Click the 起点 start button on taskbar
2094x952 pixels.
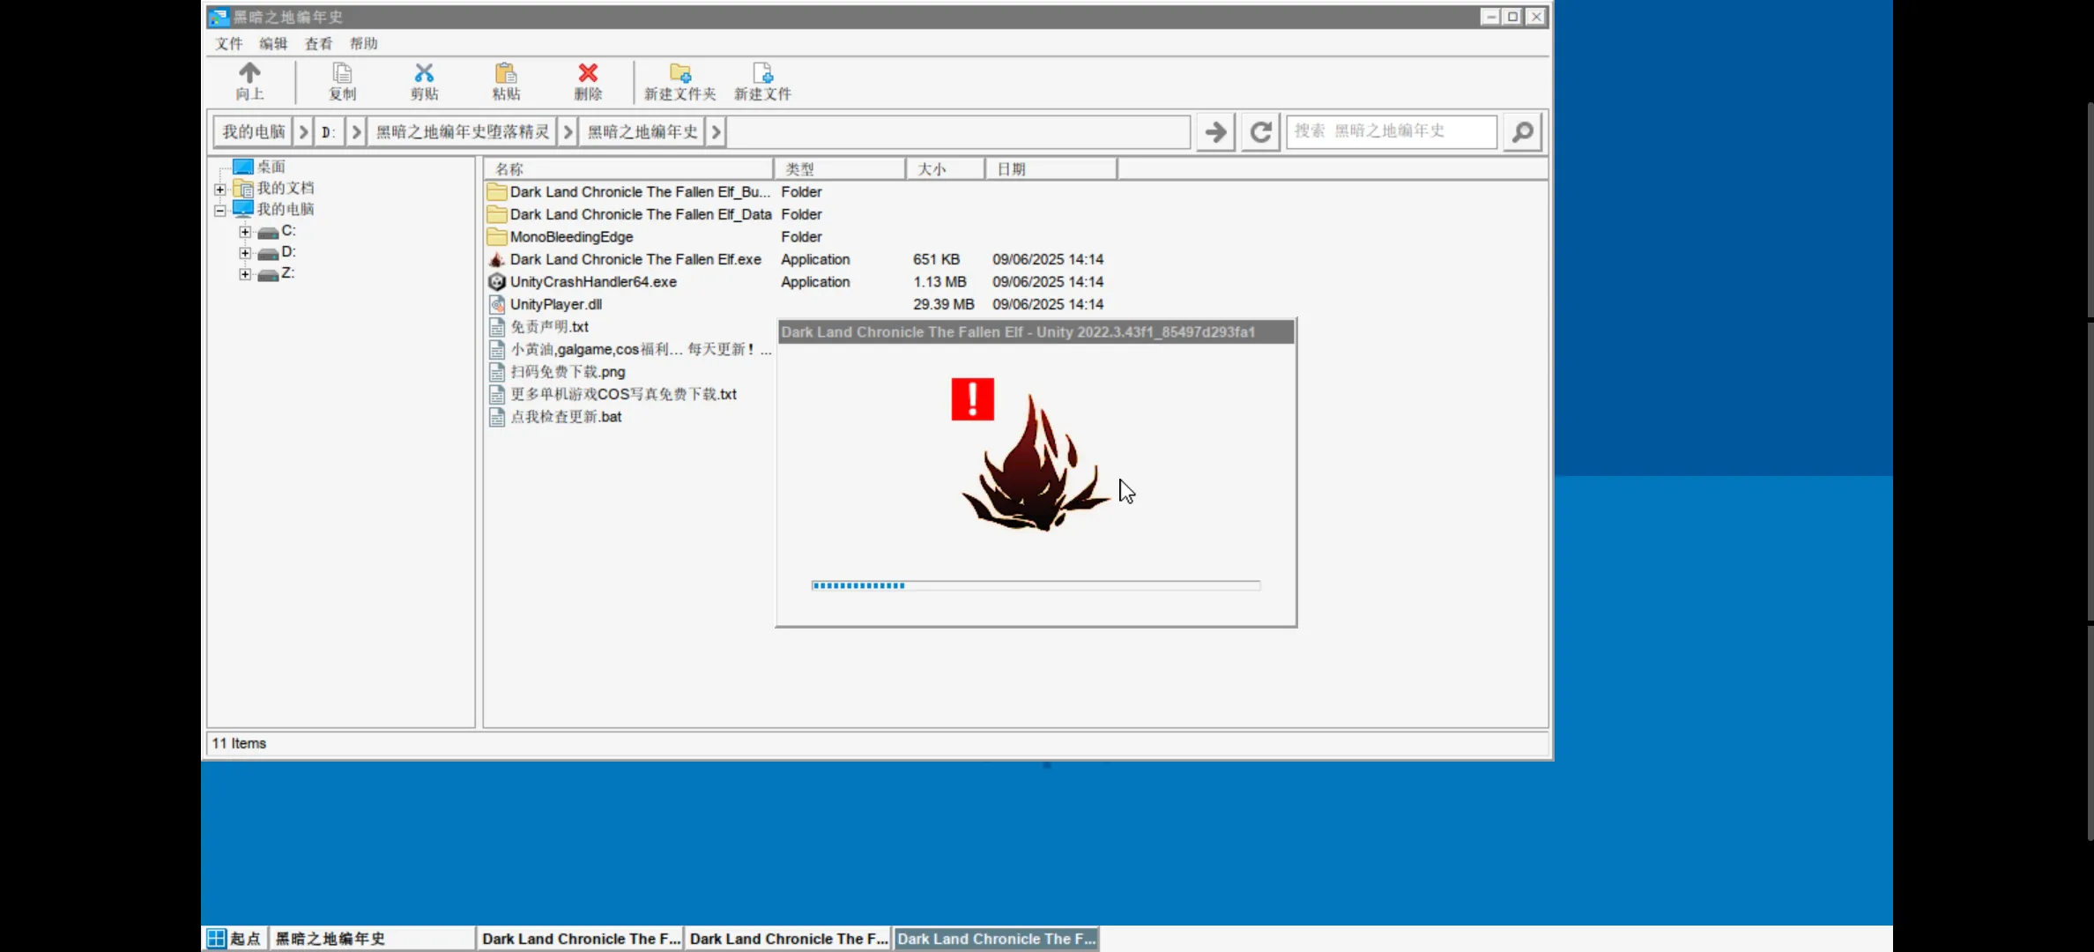coord(235,939)
